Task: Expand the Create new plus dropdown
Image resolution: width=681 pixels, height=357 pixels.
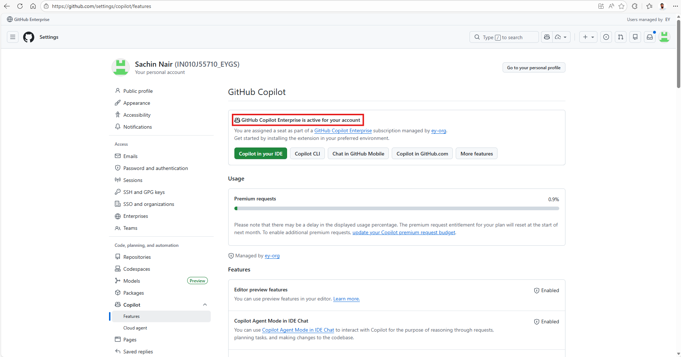Action: coord(588,37)
